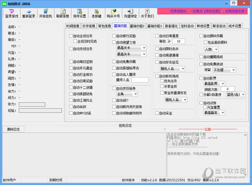Enable 自动采金 checkbox
252x185 pixels.
click(x=157, y=113)
